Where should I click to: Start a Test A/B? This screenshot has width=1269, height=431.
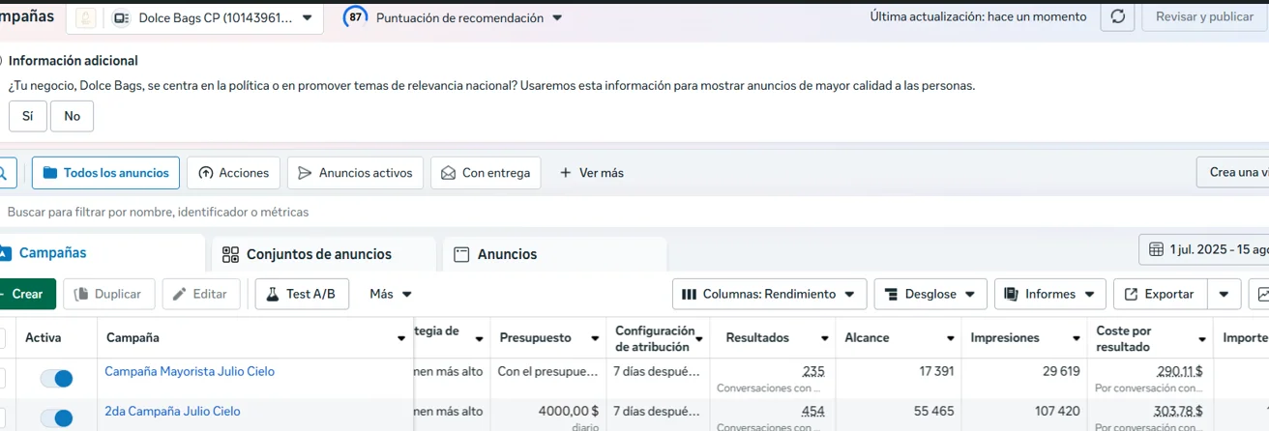302,294
